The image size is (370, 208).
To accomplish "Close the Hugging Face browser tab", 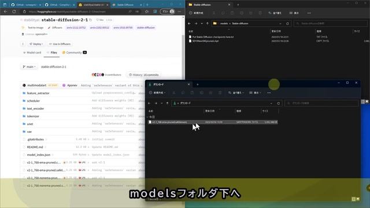I will tap(108, 5).
